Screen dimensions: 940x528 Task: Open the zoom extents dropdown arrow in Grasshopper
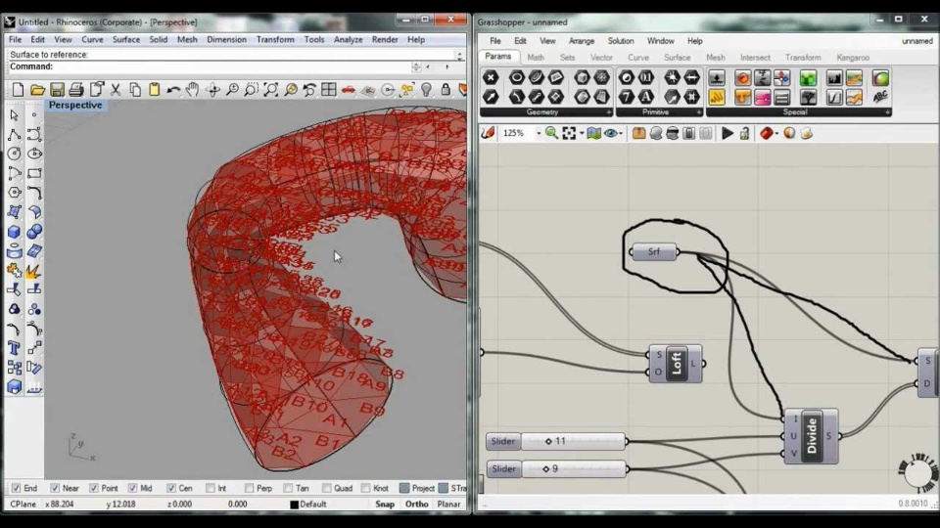pos(582,134)
